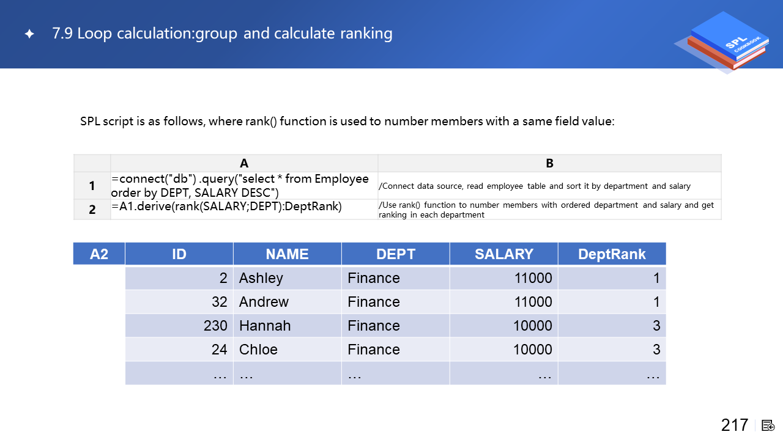Click the A1.derive rank formula cell

pos(244,207)
